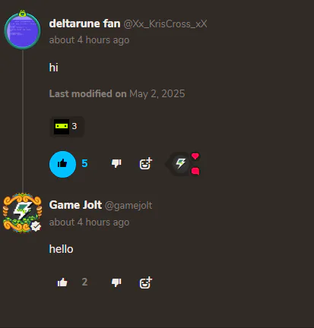Toggle the blue like button on deltarune fan's comment
314x328 pixels.
[62, 164]
